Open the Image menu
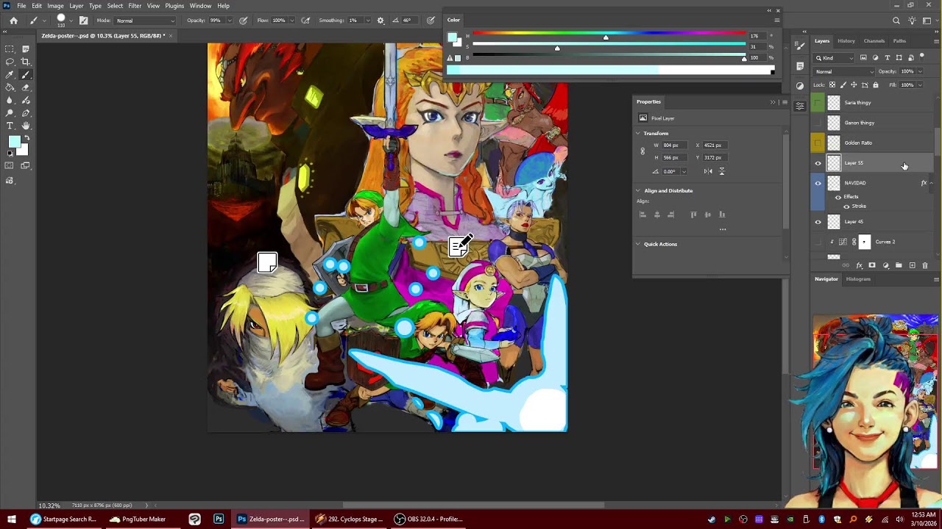Screen dimensions: 942x529 click(55, 6)
